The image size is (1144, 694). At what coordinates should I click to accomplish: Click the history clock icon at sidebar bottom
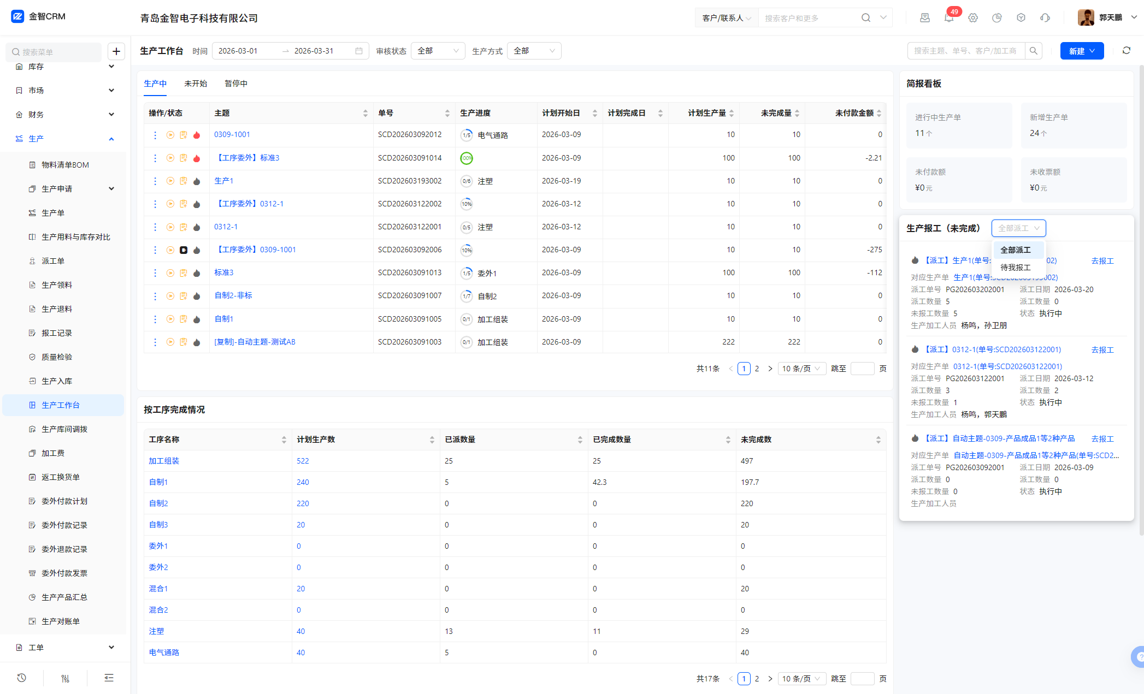(x=22, y=678)
